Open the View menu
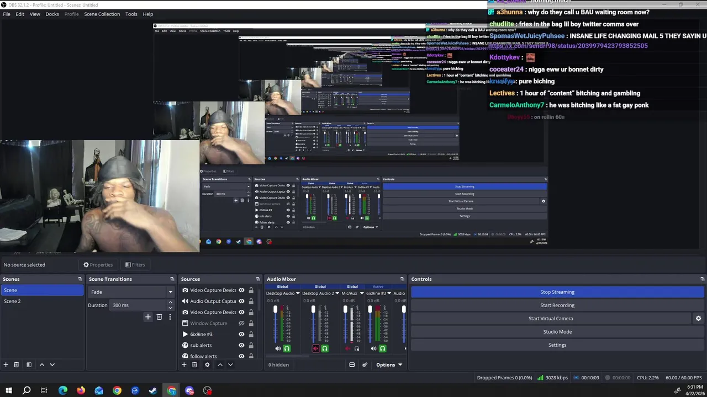 click(35, 14)
